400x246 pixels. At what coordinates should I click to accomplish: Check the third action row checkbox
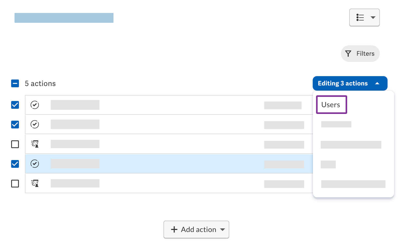[x=15, y=144]
